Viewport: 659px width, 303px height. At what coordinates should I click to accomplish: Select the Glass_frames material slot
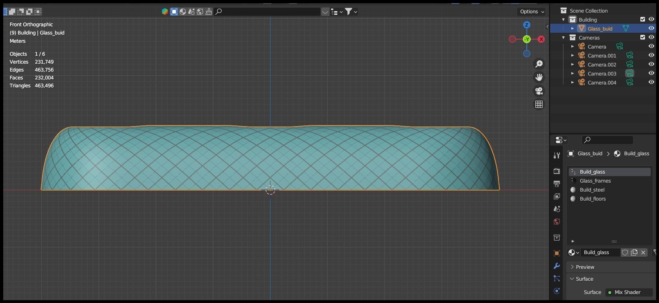point(610,181)
